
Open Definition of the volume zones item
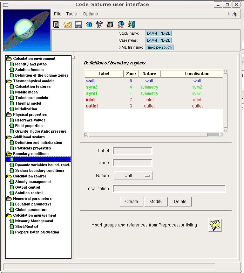coord(42,75)
